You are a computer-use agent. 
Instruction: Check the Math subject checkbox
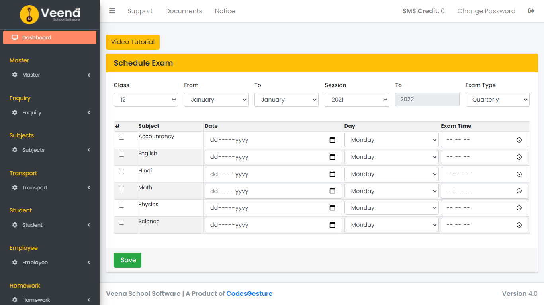[x=121, y=188]
